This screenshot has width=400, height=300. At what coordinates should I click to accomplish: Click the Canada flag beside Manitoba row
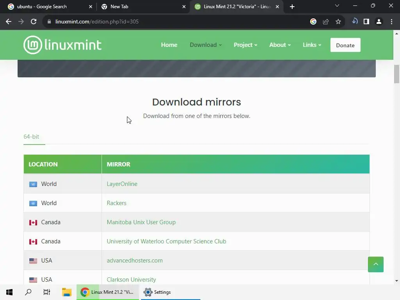tap(33, 222)
